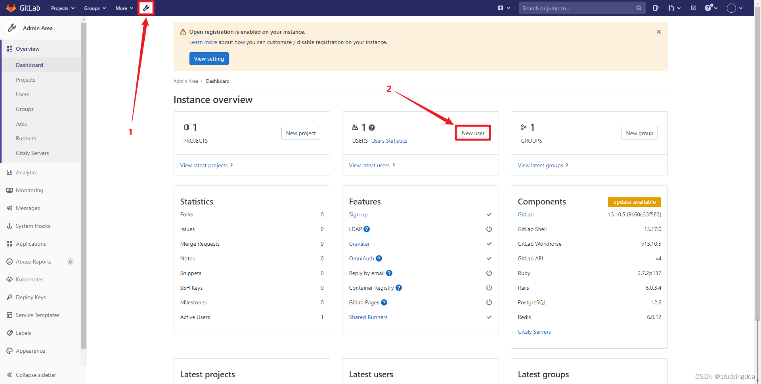Click the Service Templates icon

[10, 315]
